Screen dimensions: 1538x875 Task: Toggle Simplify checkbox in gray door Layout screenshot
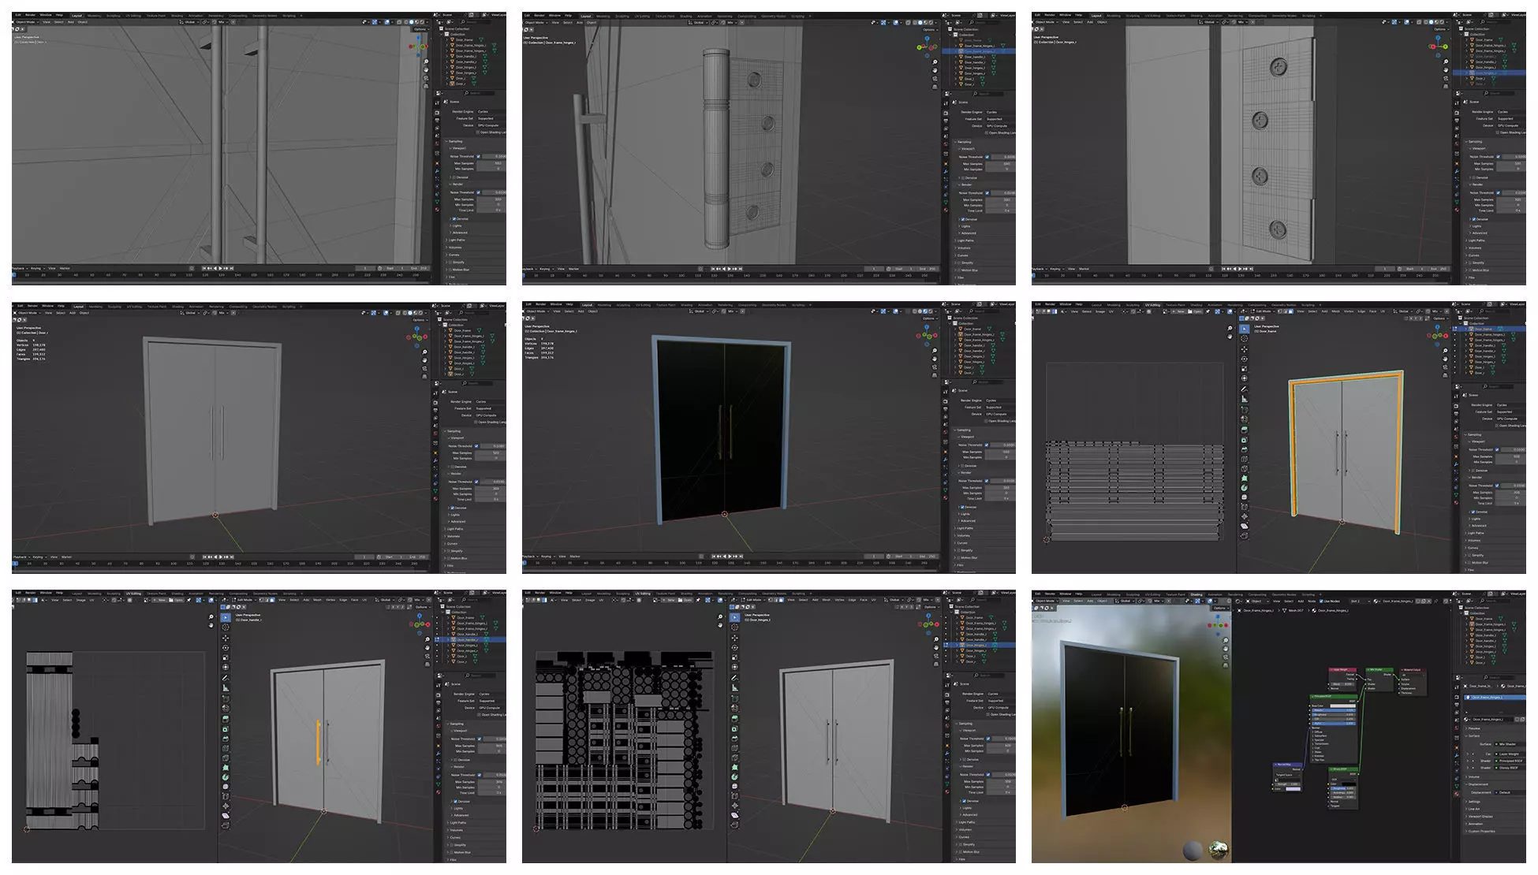(448, 551)
